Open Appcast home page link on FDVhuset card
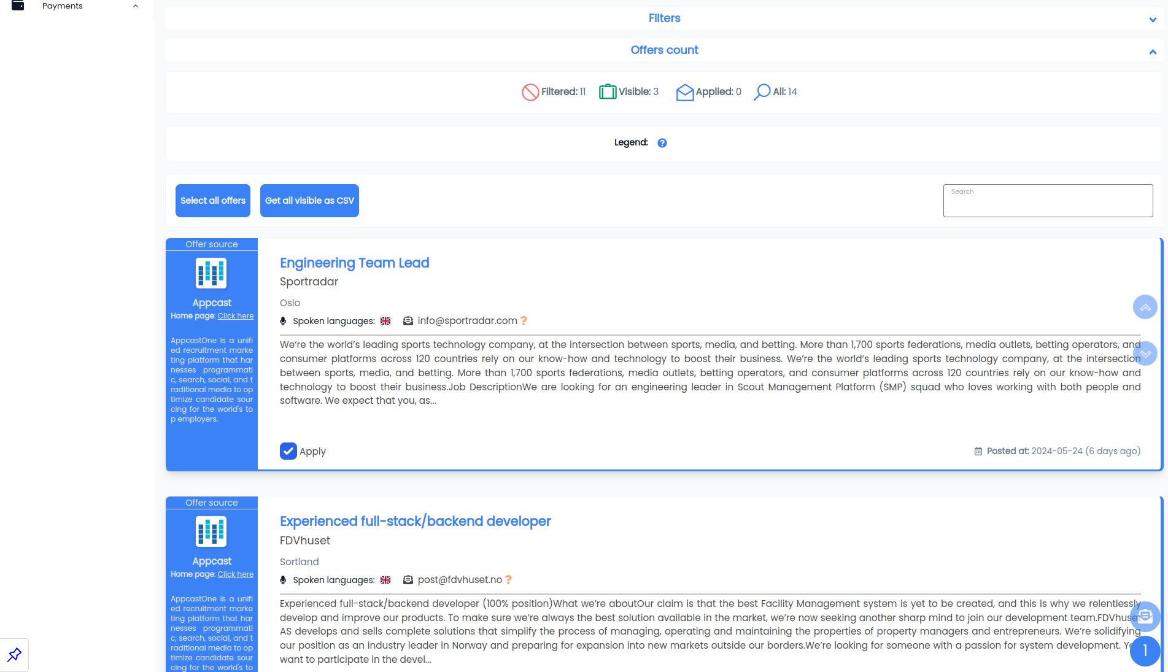Screen dimensions: 1168x672 (x=235, y=574)
